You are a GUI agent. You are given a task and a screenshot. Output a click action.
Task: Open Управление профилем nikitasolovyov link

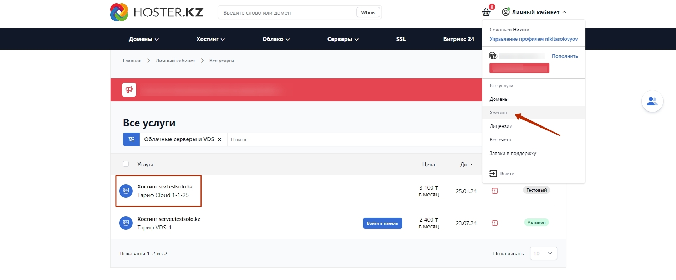(533, 39)
